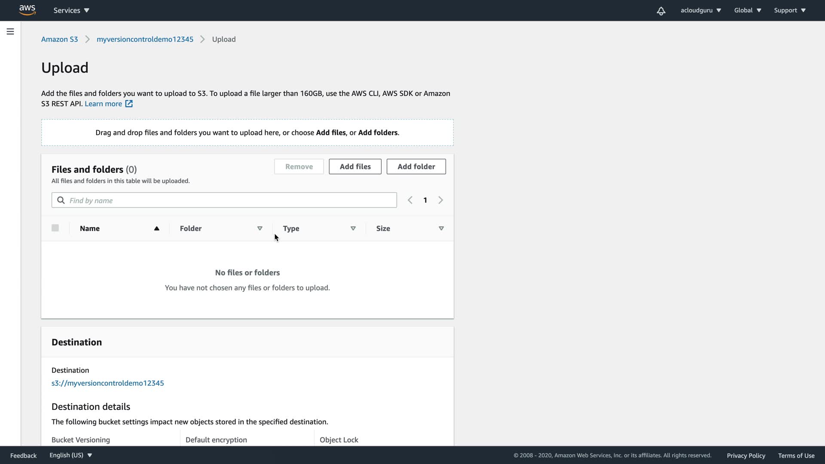Sort the Type column with its arrow
This screenshot has height=464, width=825.
(353, 229)
